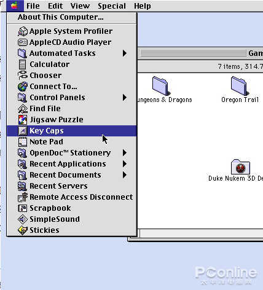Click the AppleCD Audio Player icon
This screenshot has width=263, height=290.
(x=22, y=42)
